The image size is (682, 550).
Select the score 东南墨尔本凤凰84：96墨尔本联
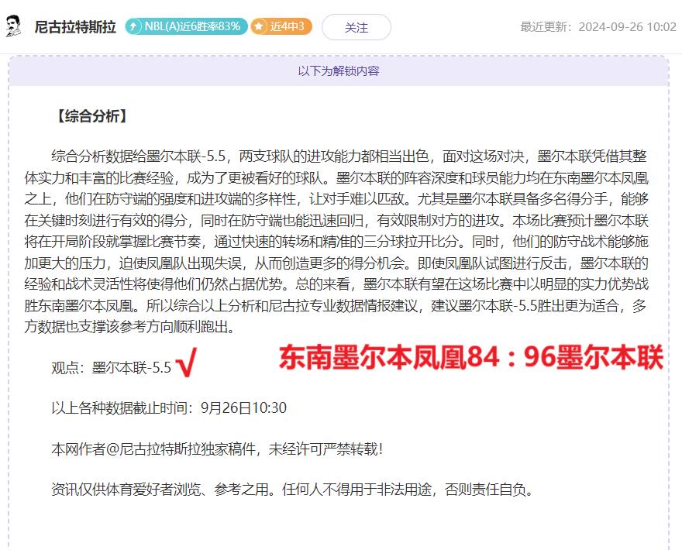tap(471, 357)
